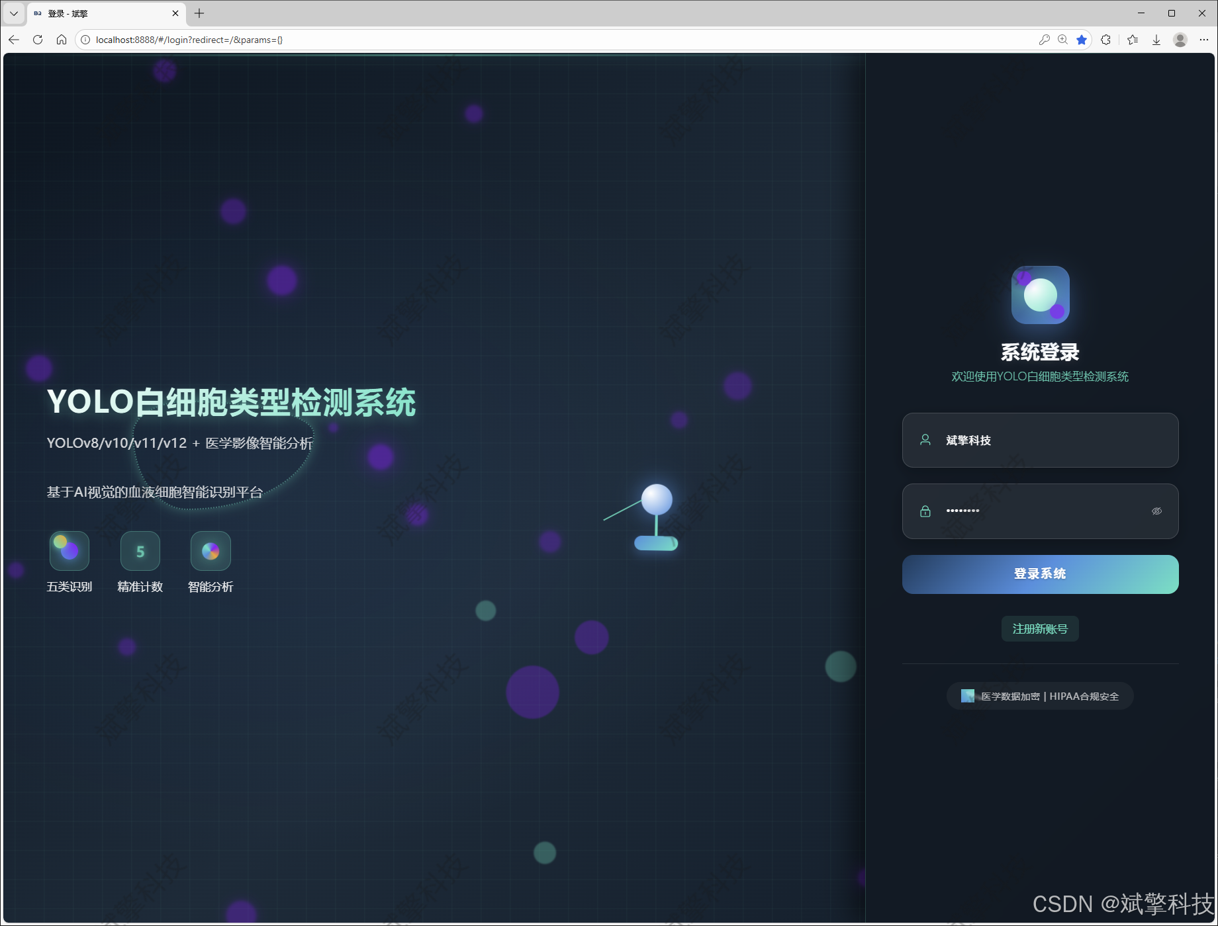Toggle password visibility eye icon
The height and width of the screenshot is (926, 1218).
tap(1156, 511)
